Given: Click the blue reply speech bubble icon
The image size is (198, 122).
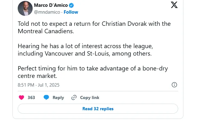Looking at the screenshot, I should pyautogui.click(x=46, y=97).
